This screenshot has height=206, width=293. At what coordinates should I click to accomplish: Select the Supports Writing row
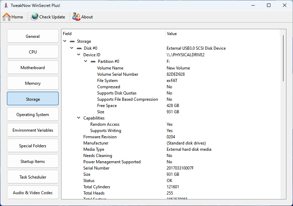[171, 131]
